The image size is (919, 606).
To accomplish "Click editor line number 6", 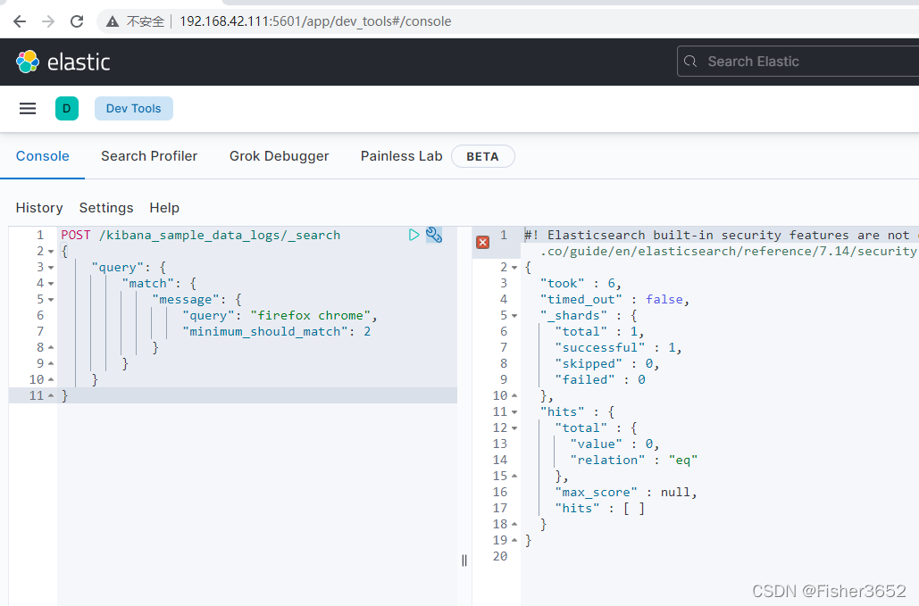I will pyautogui.click(x=40, y=316).
